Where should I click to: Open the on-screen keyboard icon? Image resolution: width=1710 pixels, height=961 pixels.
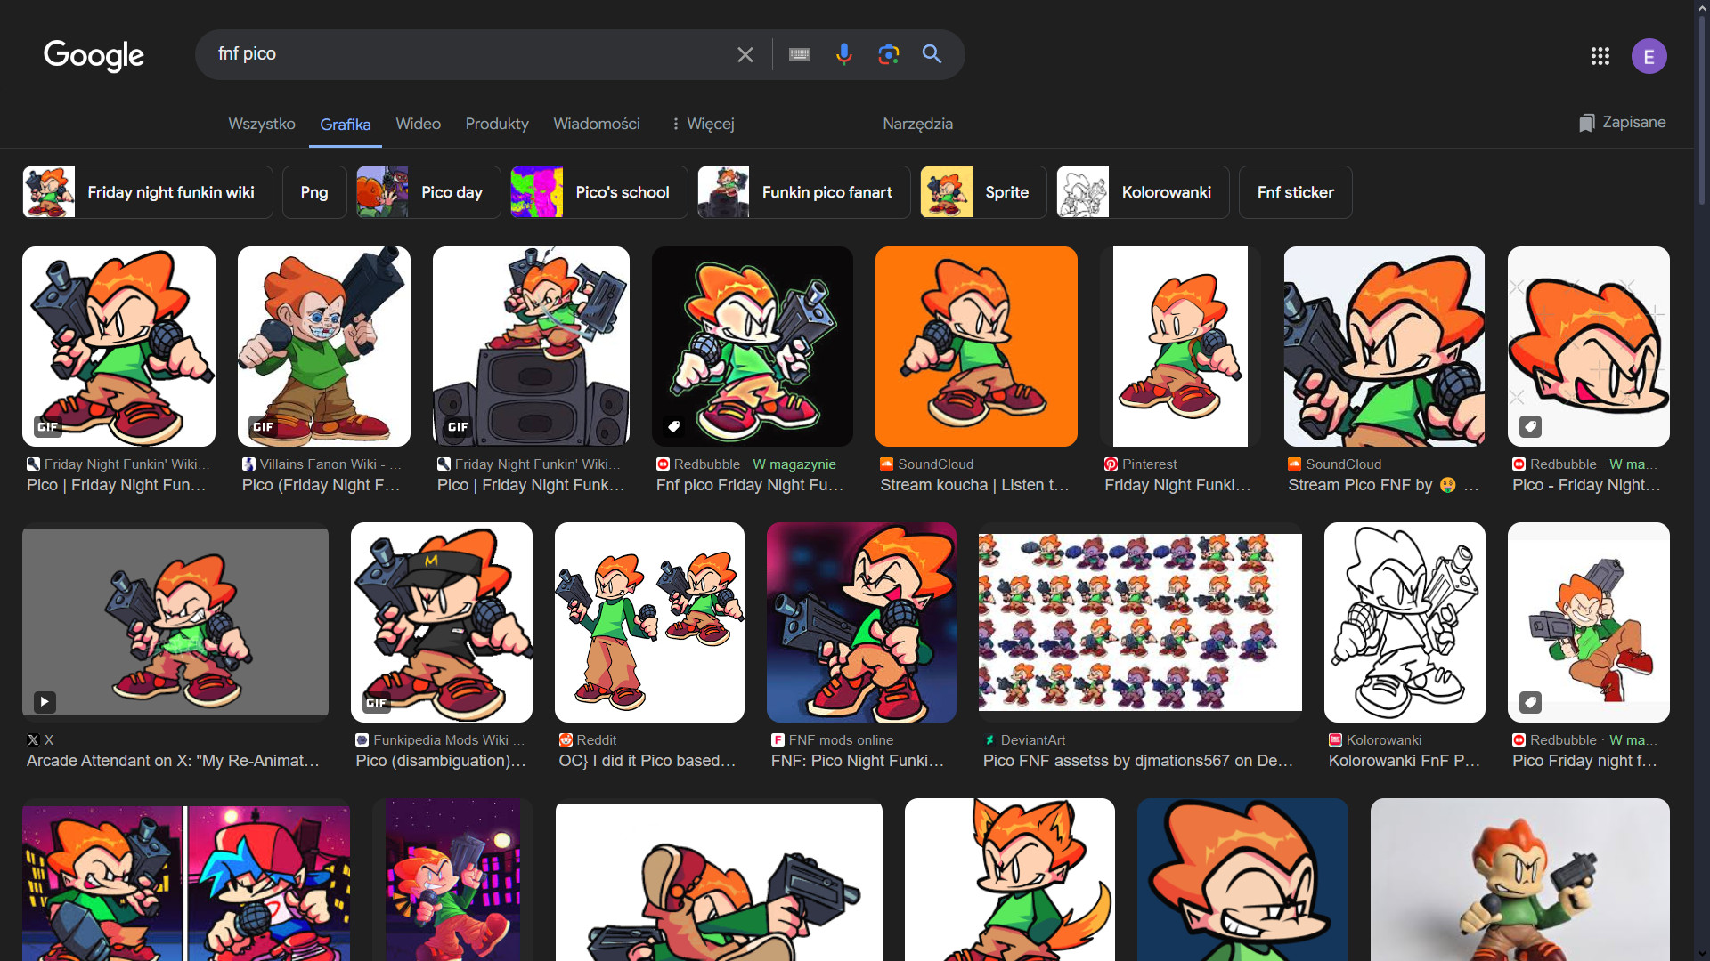tap(800, 55)
